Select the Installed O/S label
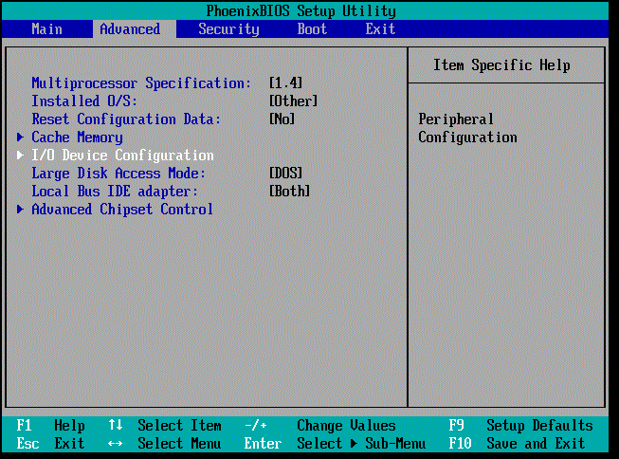619x459 pixels. 84,101
